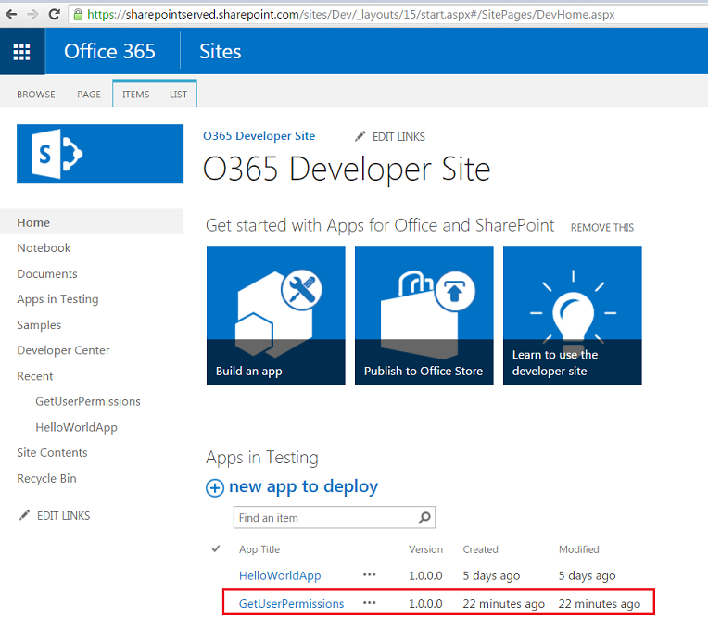Click the GetUserPermissions created time "22 minutes ago"
Image resolution: width=708 pixels, height=630 pixels.
[504, 603]
